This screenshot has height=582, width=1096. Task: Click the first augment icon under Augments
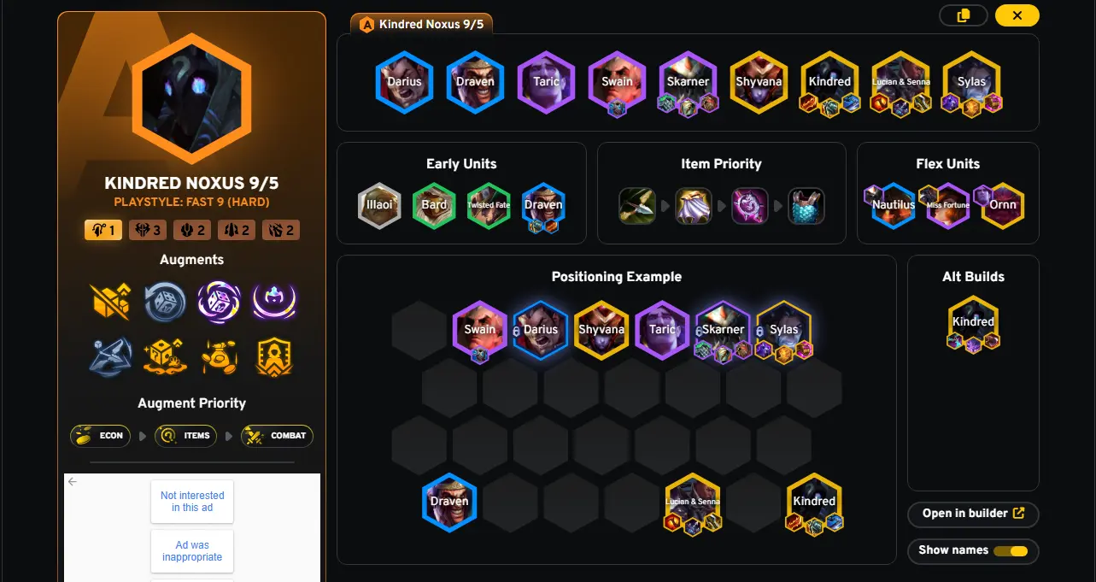110,301
